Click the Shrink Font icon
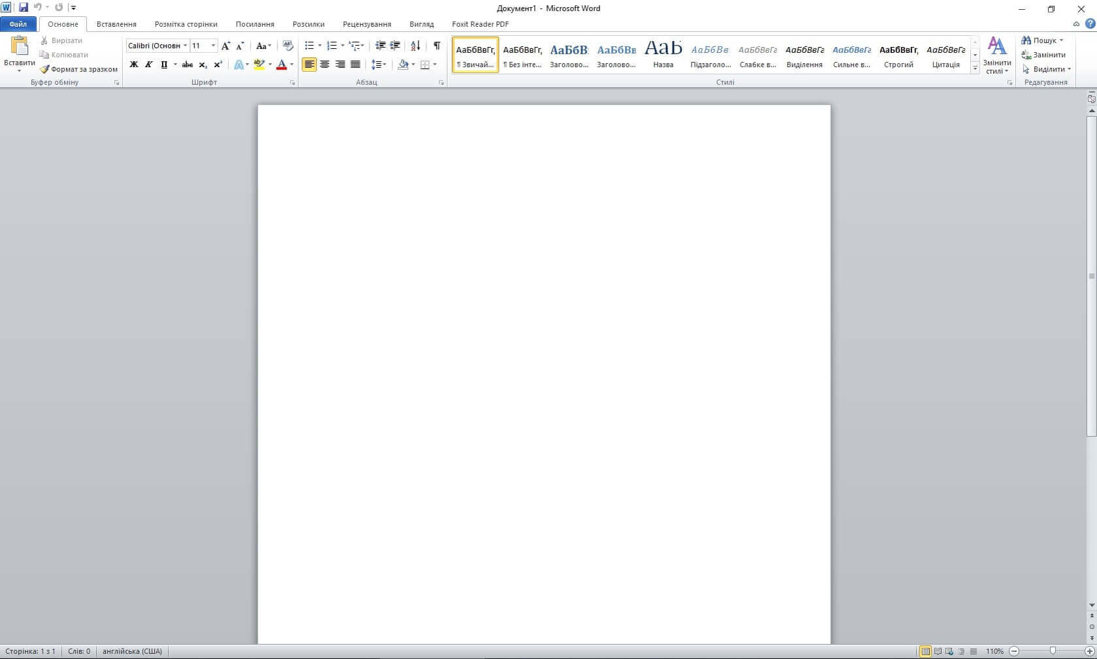This screenshot has height=659, width=1097. tap(240, 46)
